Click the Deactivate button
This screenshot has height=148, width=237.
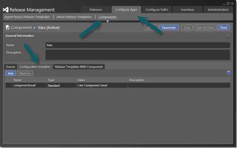[169, 27]
